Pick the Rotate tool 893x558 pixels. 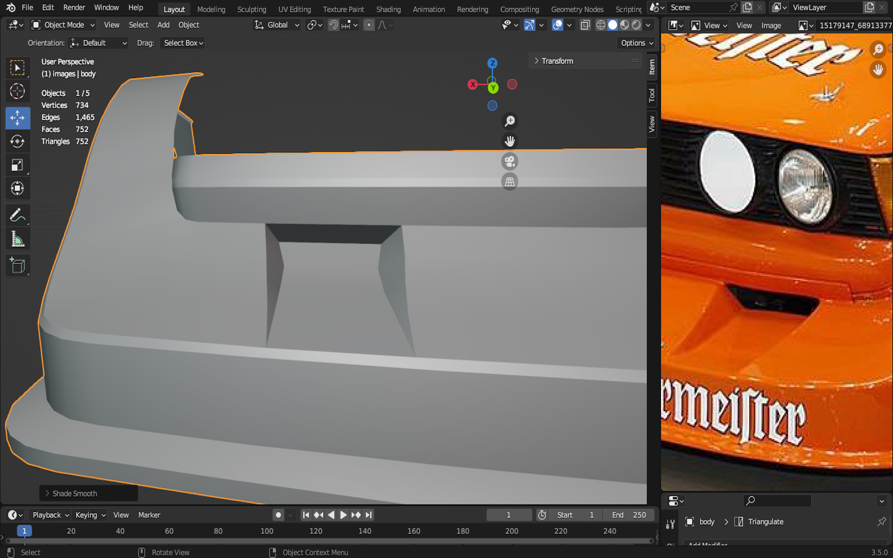17,141
